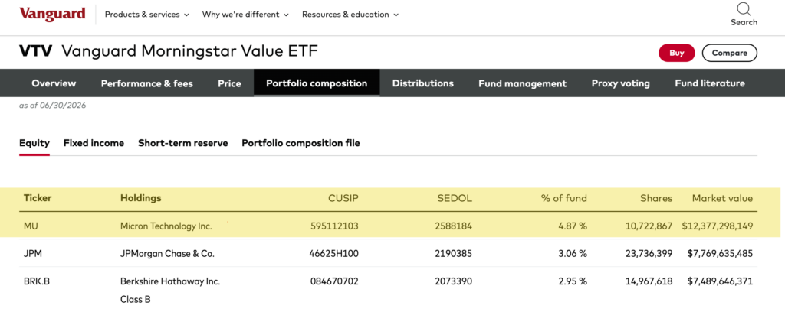Click market value $7,769,635,485
This screenshot has height=312, width=785.
(721, 254)
